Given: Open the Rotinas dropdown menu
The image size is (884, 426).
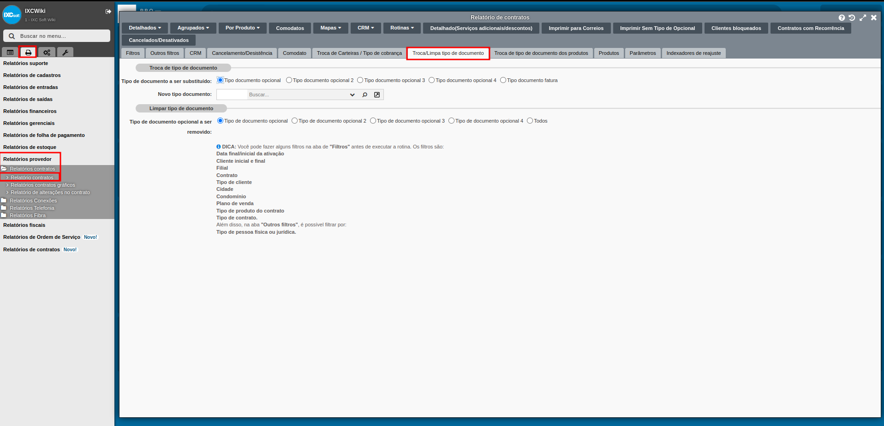Looking at the screenshot, I should tap(402, 28).
